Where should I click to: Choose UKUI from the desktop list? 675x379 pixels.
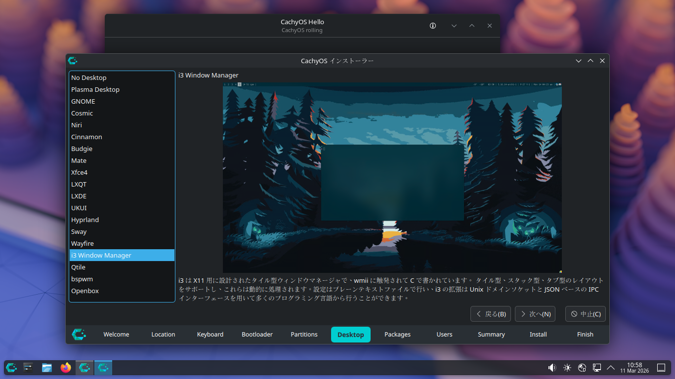coord(122,208)
